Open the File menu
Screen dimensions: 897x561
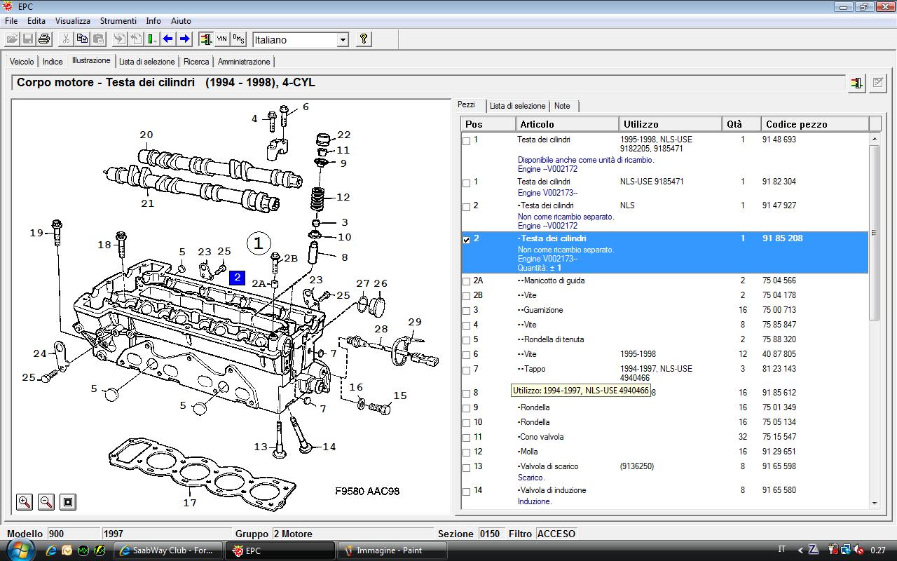(x=11, y=21)
